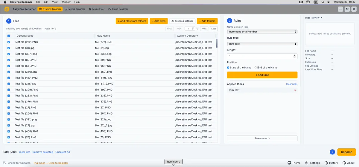Select the Test file (458).PNG row name
This screenshot has height=167, width=359.
point(27,131)
